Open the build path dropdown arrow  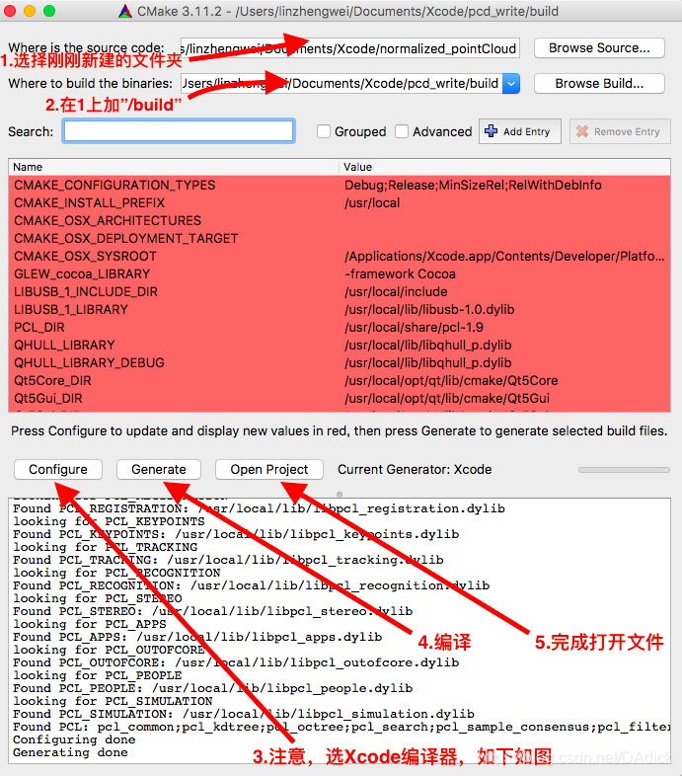510,83
